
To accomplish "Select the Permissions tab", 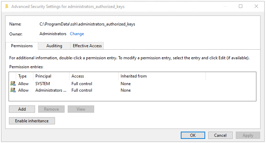I will pos(22,46).
